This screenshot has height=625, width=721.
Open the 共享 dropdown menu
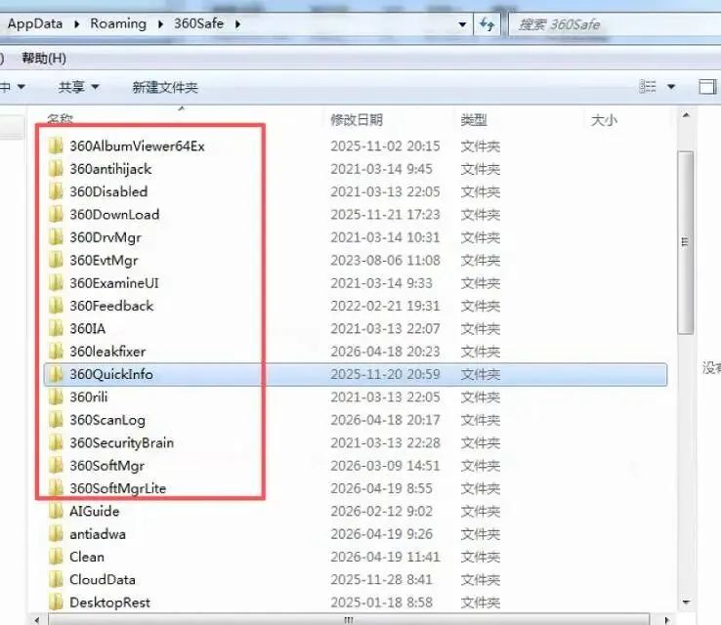point(78,87)
